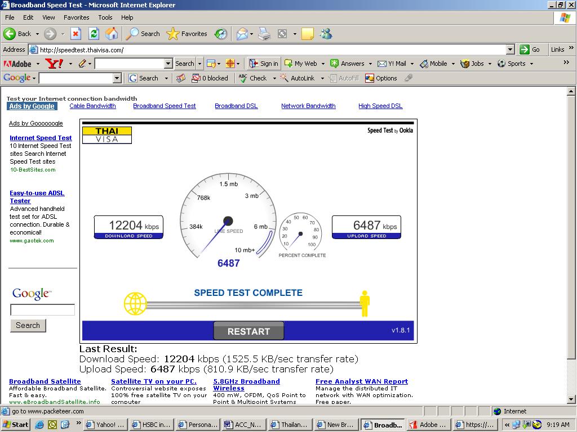This screenshot has width=577, height=432.
Task: Open the Internet Speed Test ad link
Action: [x=41, y=138]
